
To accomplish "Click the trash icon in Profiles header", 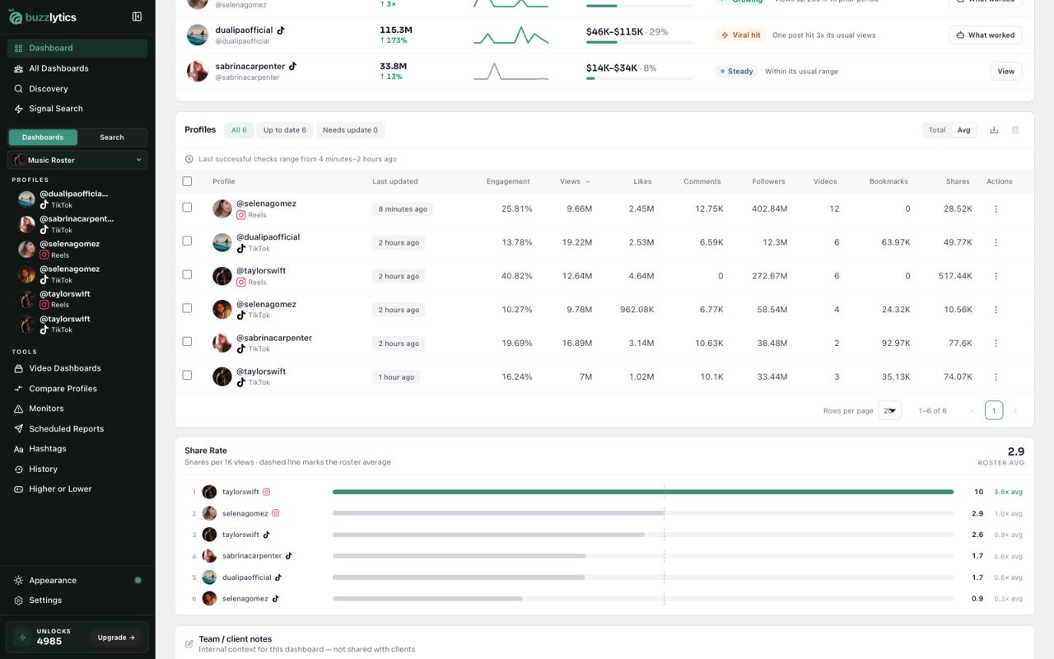I will [1015, 130].
